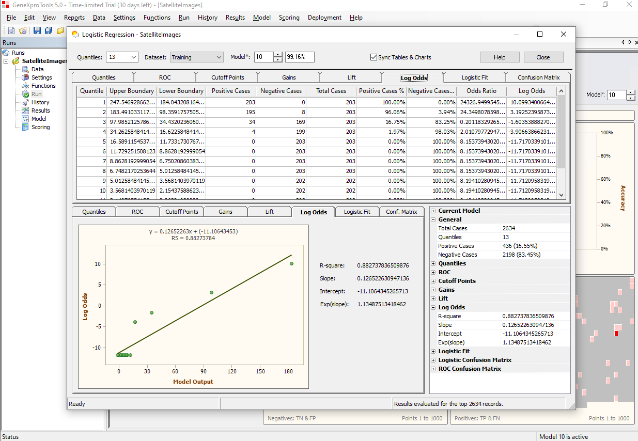The width and height of the screenshot is (638, 441).
Task: Open the Quantiles dropdown showing 13
Action: [x=122, y=57]
